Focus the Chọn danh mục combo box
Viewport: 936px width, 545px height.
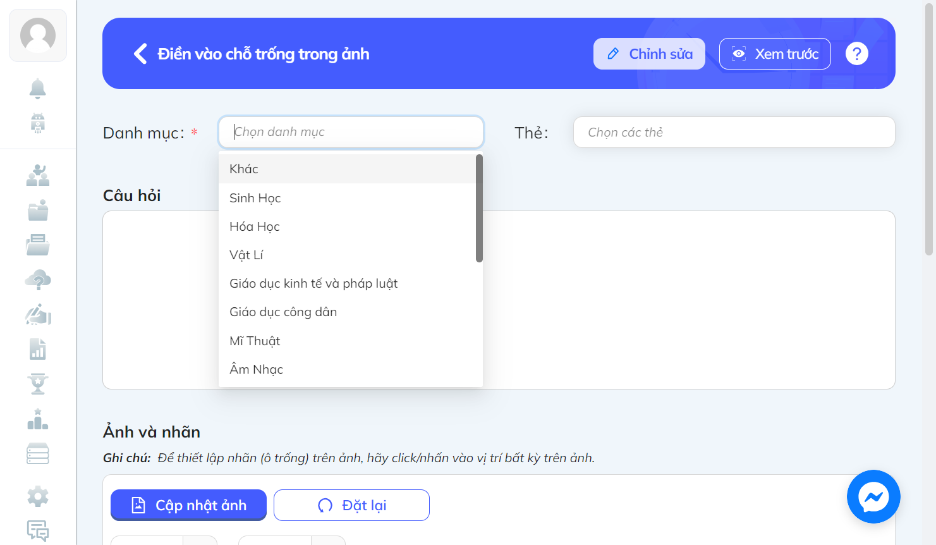click(351, 132)
